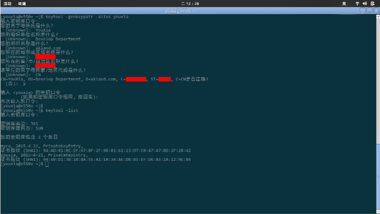Open the clock showing 12:28
The width and height of the screenshot is (380, 214).
[x=190, y=4]
